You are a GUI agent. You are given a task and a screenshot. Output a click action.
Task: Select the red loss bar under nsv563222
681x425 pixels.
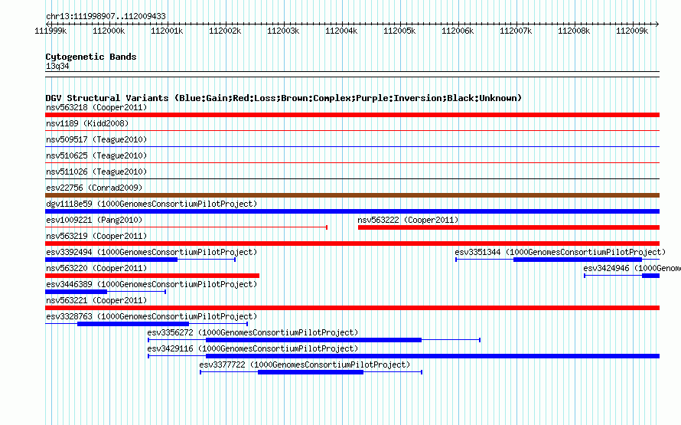point(509,227)
